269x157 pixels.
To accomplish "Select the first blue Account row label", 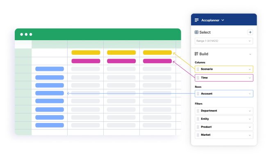I will pos(50,69).
